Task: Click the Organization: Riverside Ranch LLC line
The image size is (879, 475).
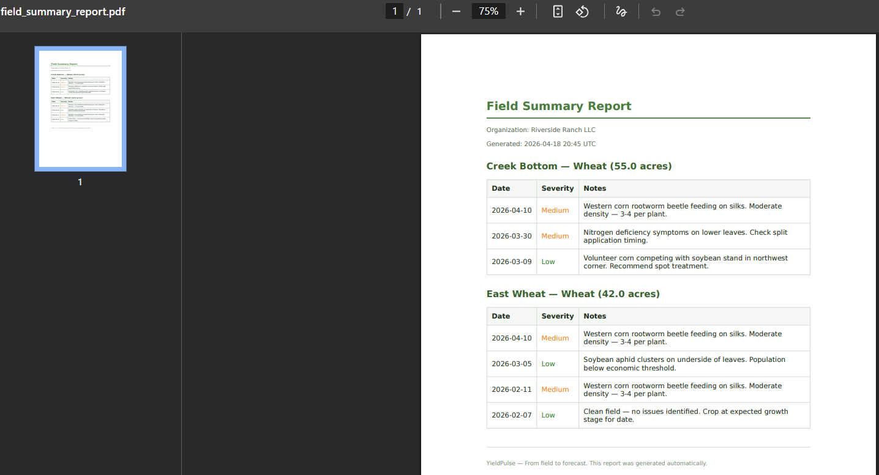Action: (x=540, y=130)
